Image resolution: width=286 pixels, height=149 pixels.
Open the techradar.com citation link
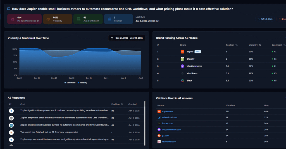coord(169,142)
